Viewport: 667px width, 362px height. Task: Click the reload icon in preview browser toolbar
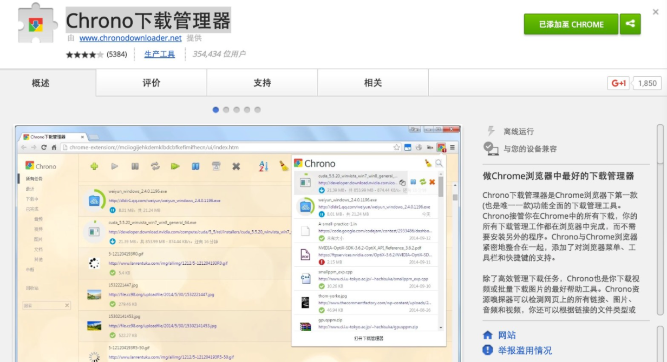44,147
